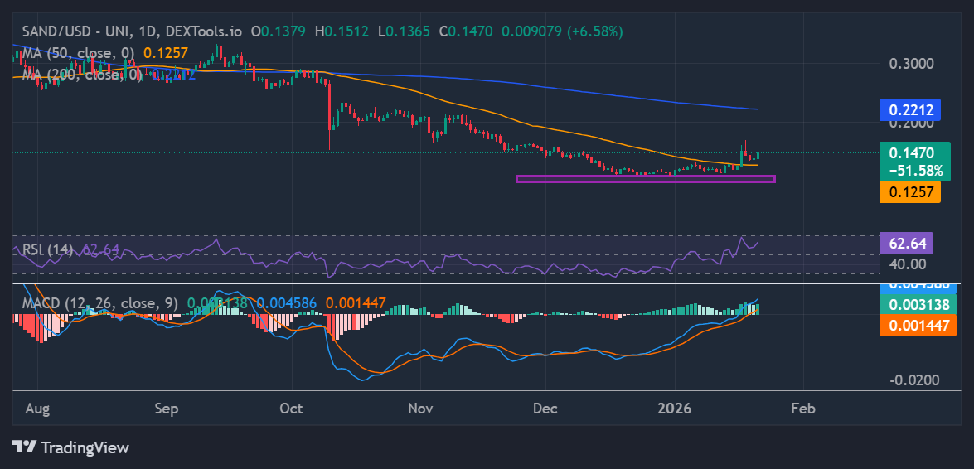
Task: Click the purple 62.64 RSI value label
Action: 910,244
